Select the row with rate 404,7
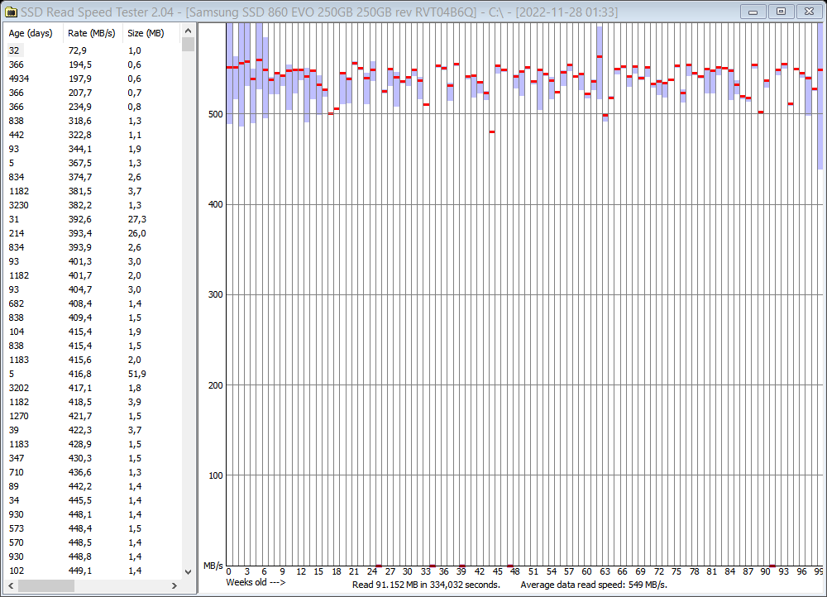827x597 pixels. click(93, 289)
